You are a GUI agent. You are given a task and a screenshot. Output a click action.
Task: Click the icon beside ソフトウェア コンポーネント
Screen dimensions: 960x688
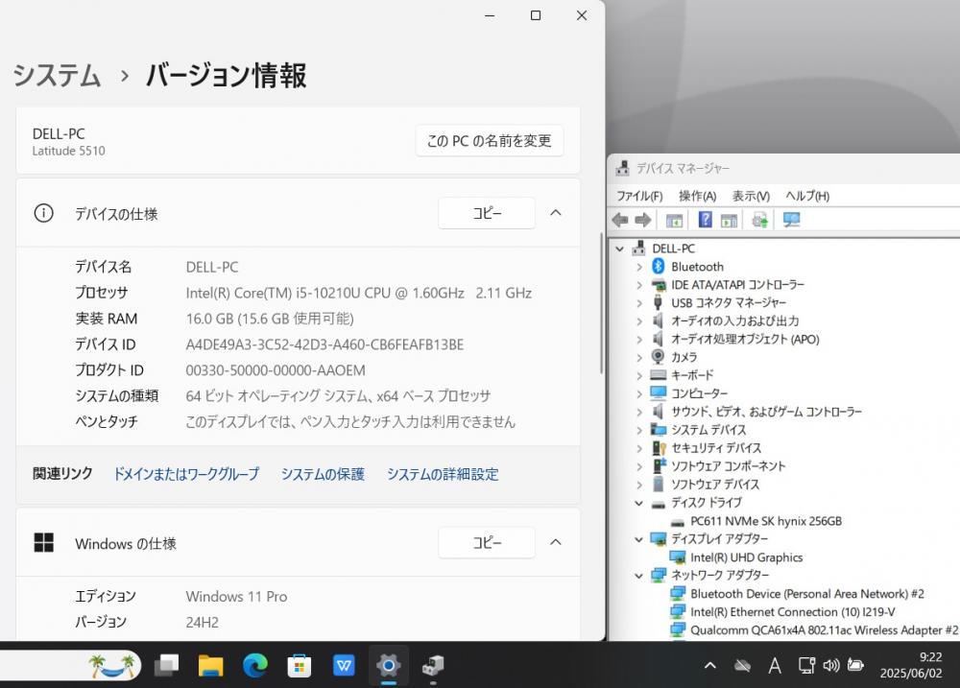click(659, 465)
